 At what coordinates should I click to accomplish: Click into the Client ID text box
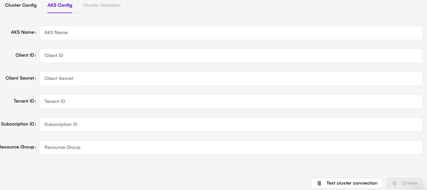[231, 56]
